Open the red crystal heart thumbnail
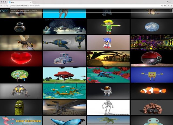The height and width of the screenshot is (125, 173). 21,59
